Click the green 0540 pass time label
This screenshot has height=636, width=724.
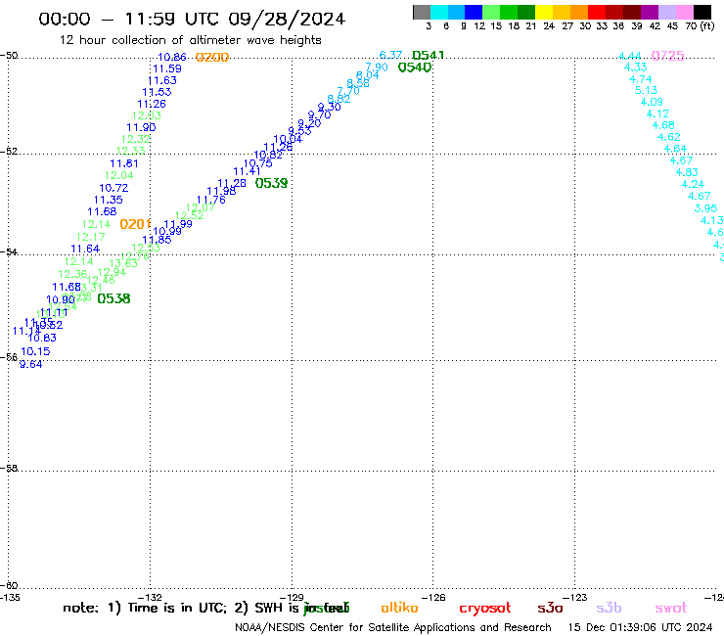click(414, 68)
